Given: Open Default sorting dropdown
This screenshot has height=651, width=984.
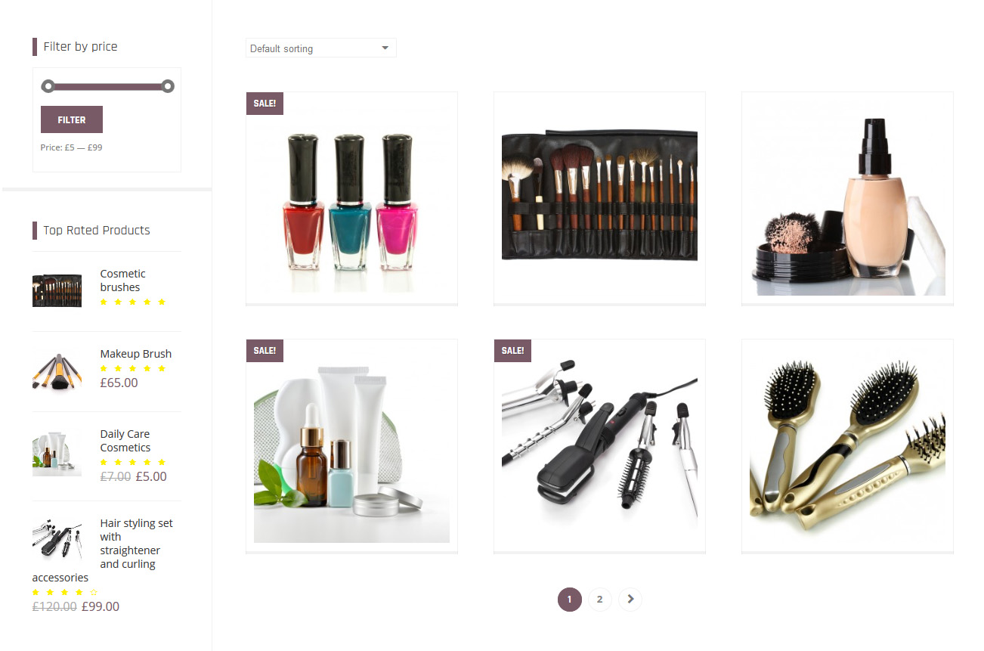Looking at the screenshot, I should (x=320, y=48).
